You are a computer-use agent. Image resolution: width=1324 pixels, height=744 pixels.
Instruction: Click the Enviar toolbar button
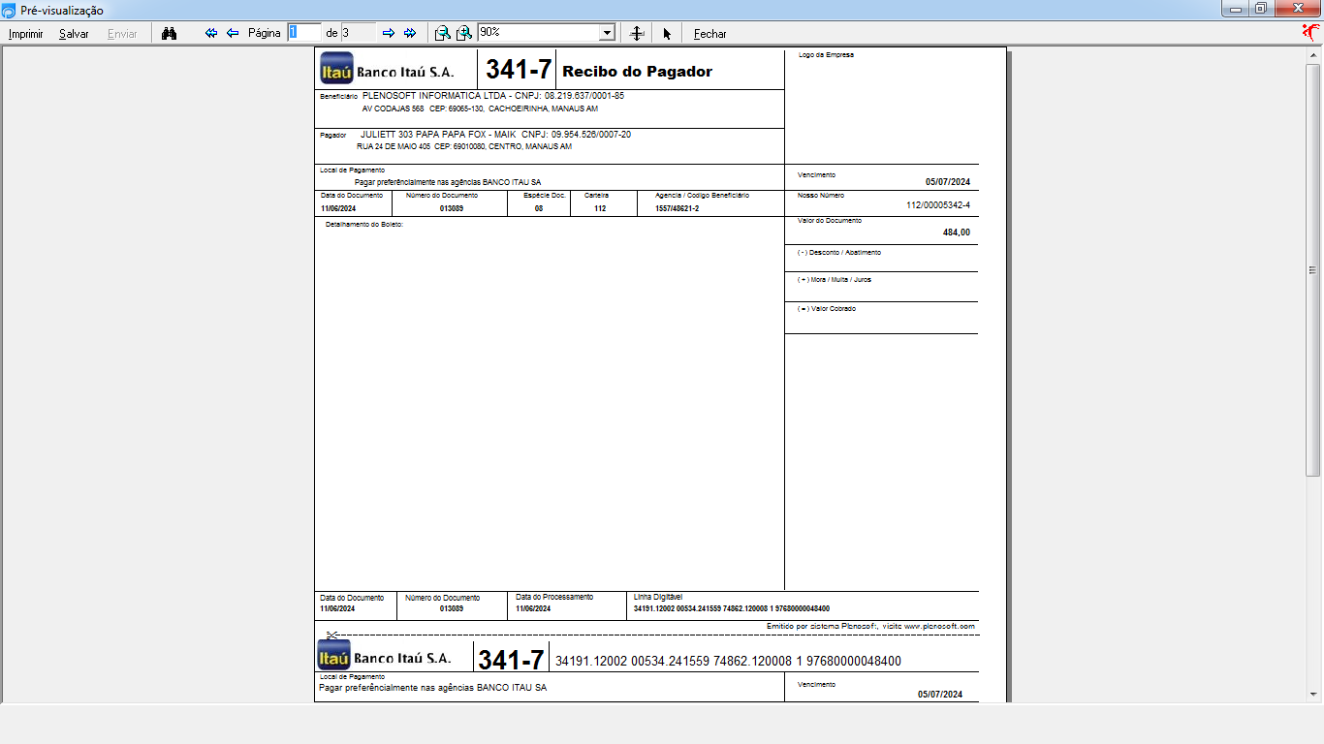pyautogui.click(x=122, y=34)
